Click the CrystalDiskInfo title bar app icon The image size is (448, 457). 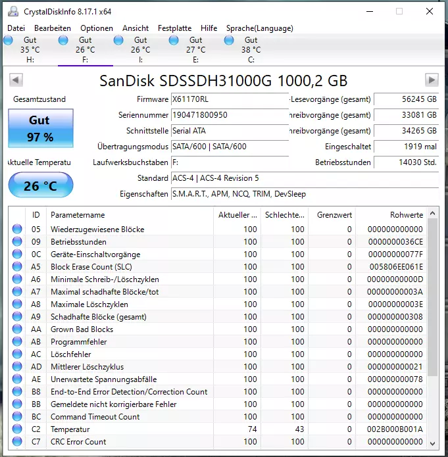[13, 12]
